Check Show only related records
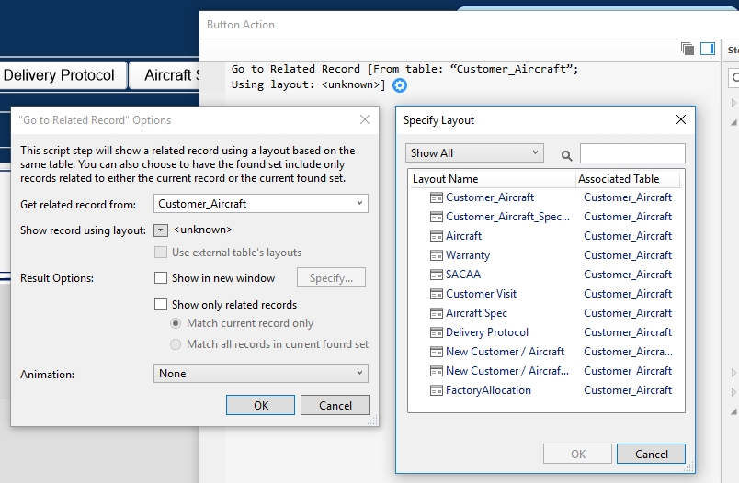 [x=161, y=305]
